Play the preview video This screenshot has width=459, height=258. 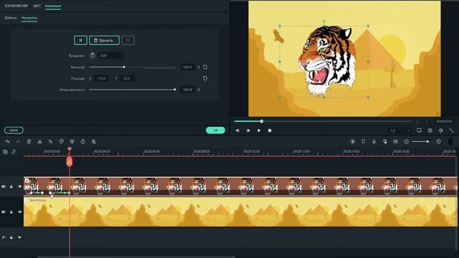(259, 130)
